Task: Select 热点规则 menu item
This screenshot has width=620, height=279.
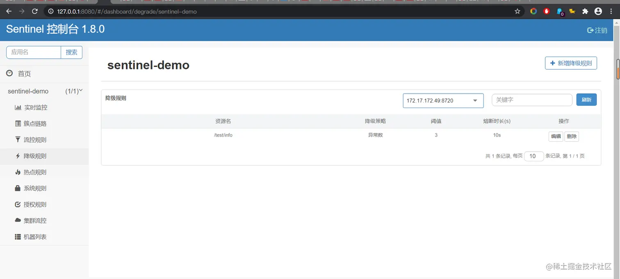Action: point(35,172)
